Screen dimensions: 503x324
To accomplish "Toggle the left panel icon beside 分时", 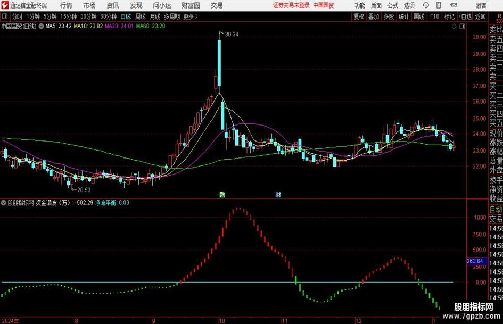I will tap(5, 16).
